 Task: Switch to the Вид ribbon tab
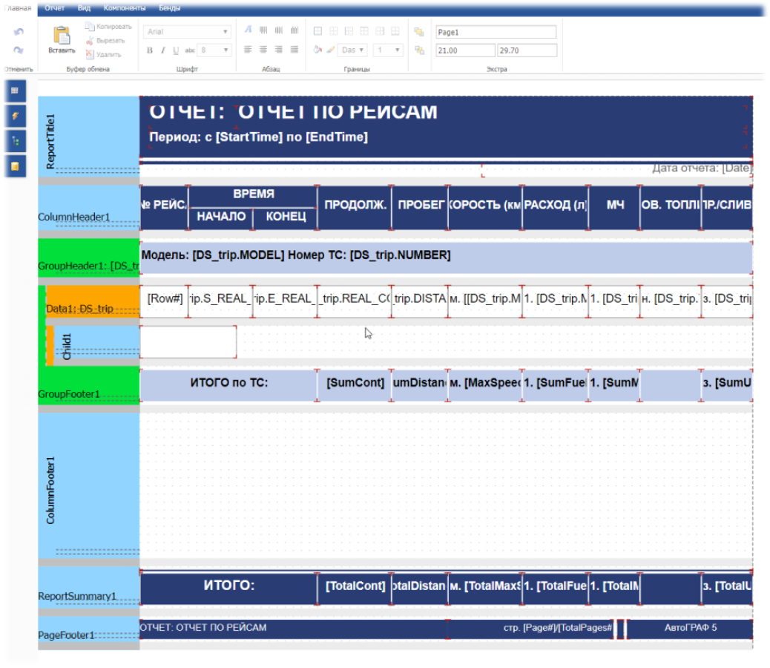(x=84, y=8)
